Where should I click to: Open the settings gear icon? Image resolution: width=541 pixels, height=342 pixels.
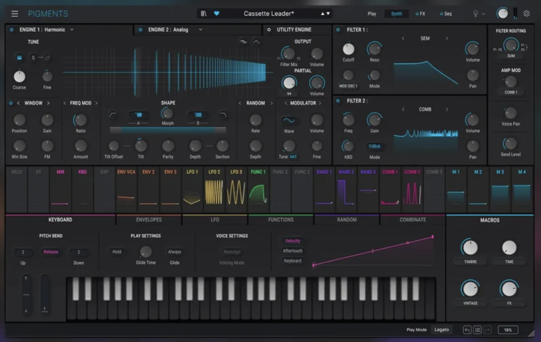click(526, 14)
